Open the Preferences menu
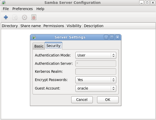 click(22, 9)
